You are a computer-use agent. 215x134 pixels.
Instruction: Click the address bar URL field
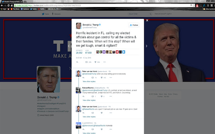(x=104, y=5)
